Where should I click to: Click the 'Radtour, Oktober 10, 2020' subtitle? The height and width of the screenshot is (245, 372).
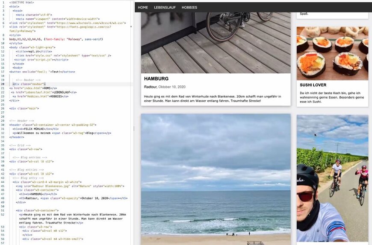[165, 87]
